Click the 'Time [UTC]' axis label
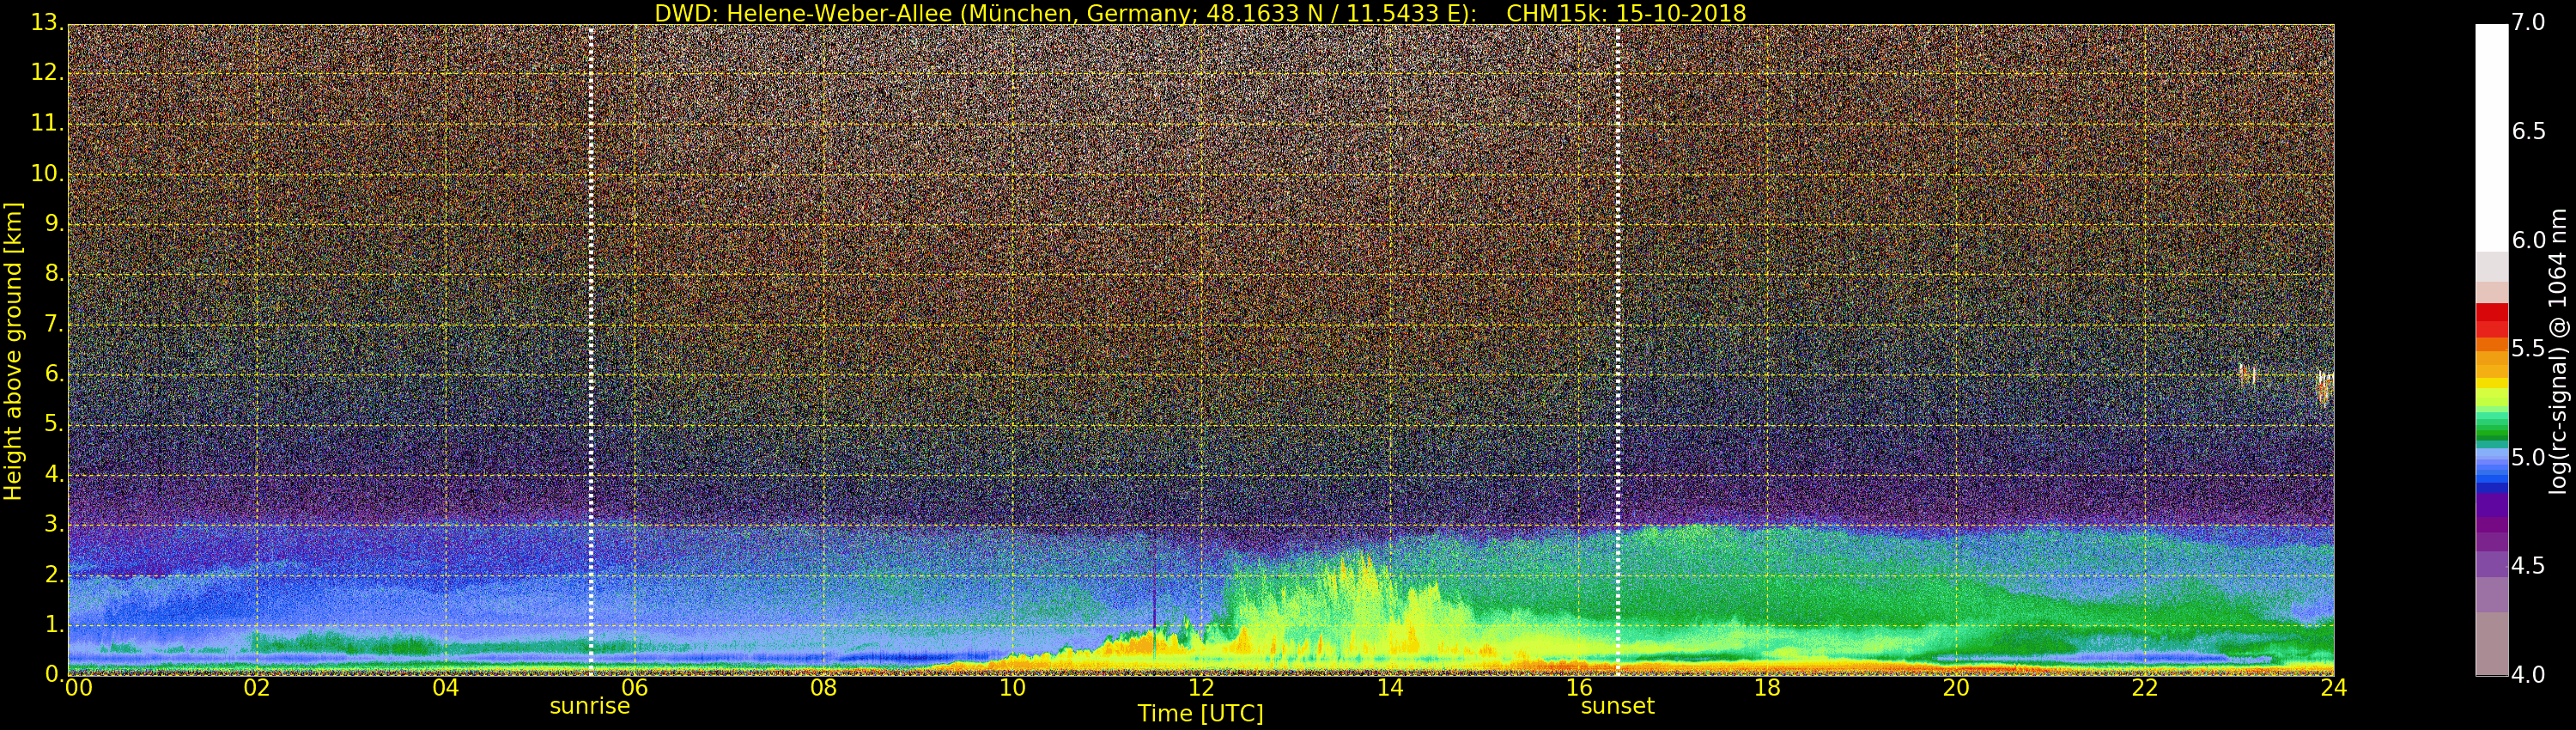 tap(1200, 714)
